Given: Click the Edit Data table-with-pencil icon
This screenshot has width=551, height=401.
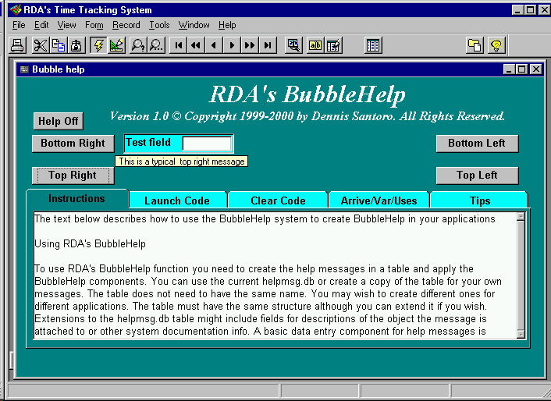Looking at the screenshot, I should point(333,45).
